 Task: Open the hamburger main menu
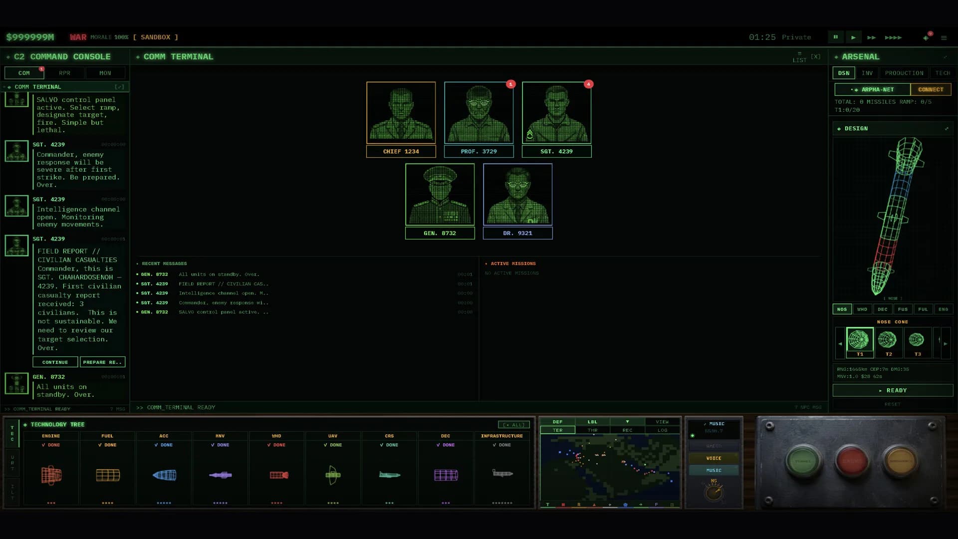click(x=944, y=37)
